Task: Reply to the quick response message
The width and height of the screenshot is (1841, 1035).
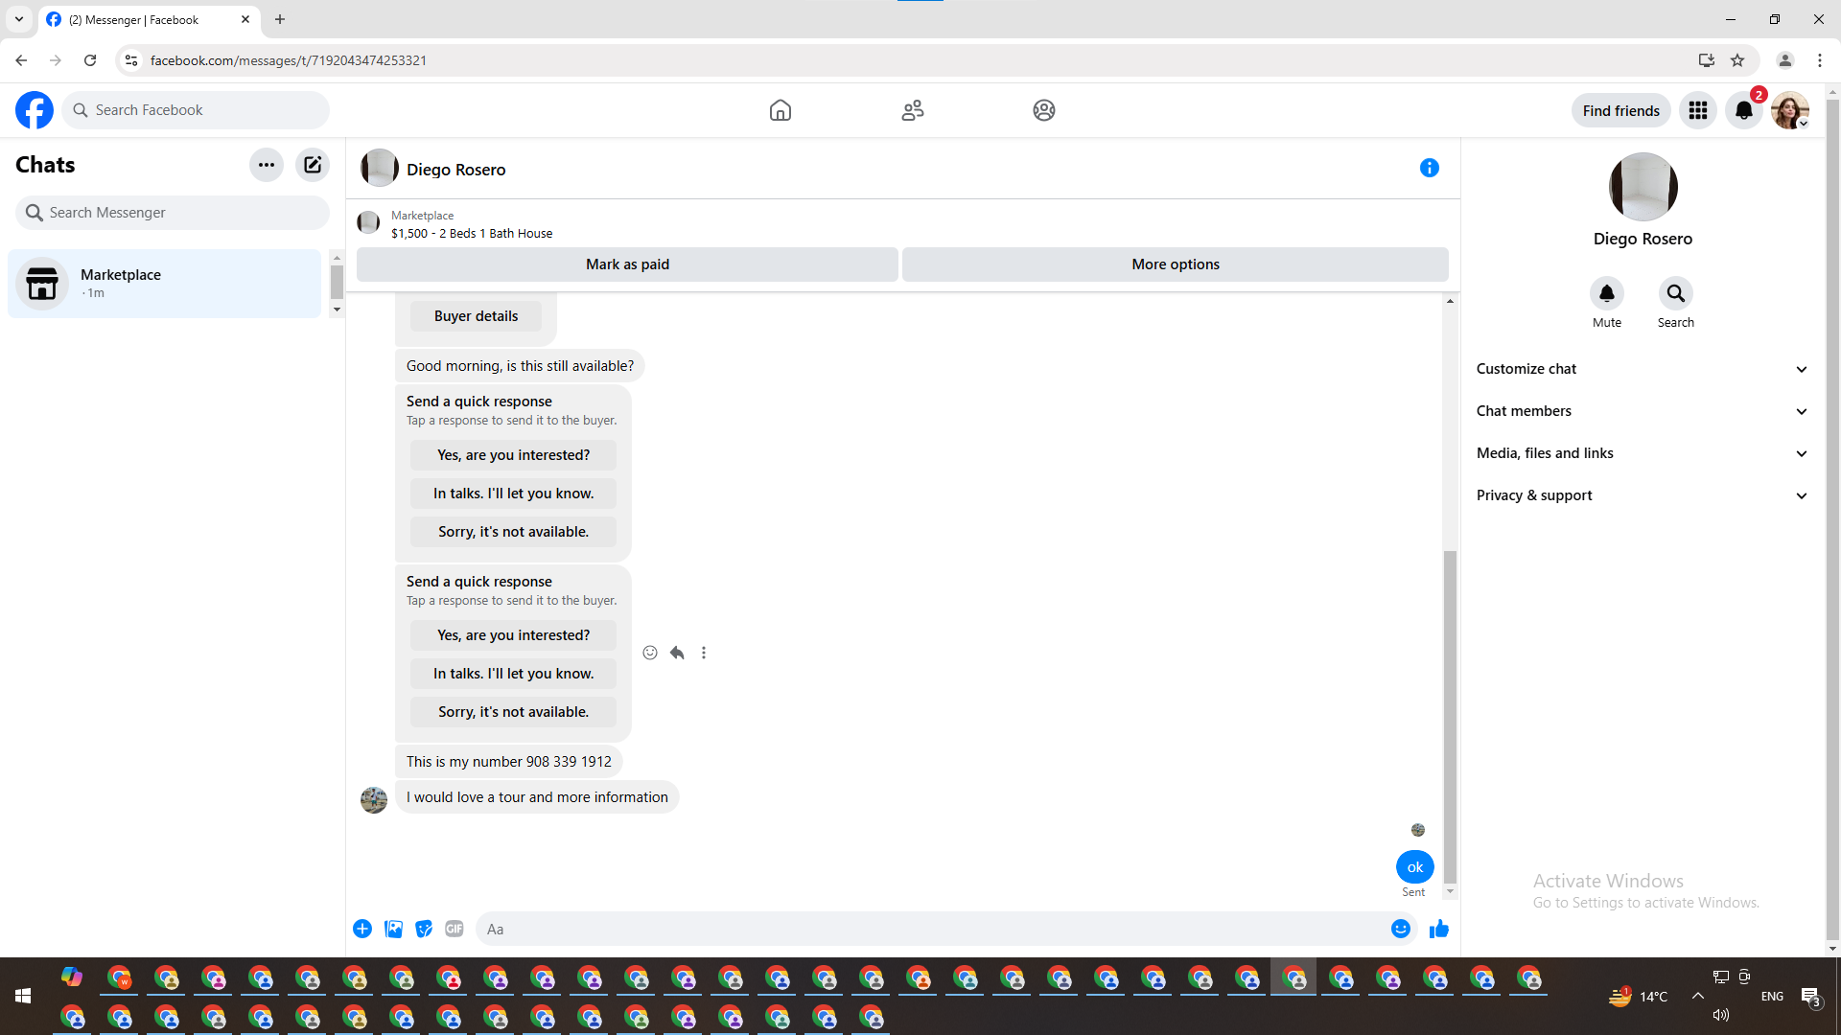Action: pyautogui.click(x=677, y=653)
